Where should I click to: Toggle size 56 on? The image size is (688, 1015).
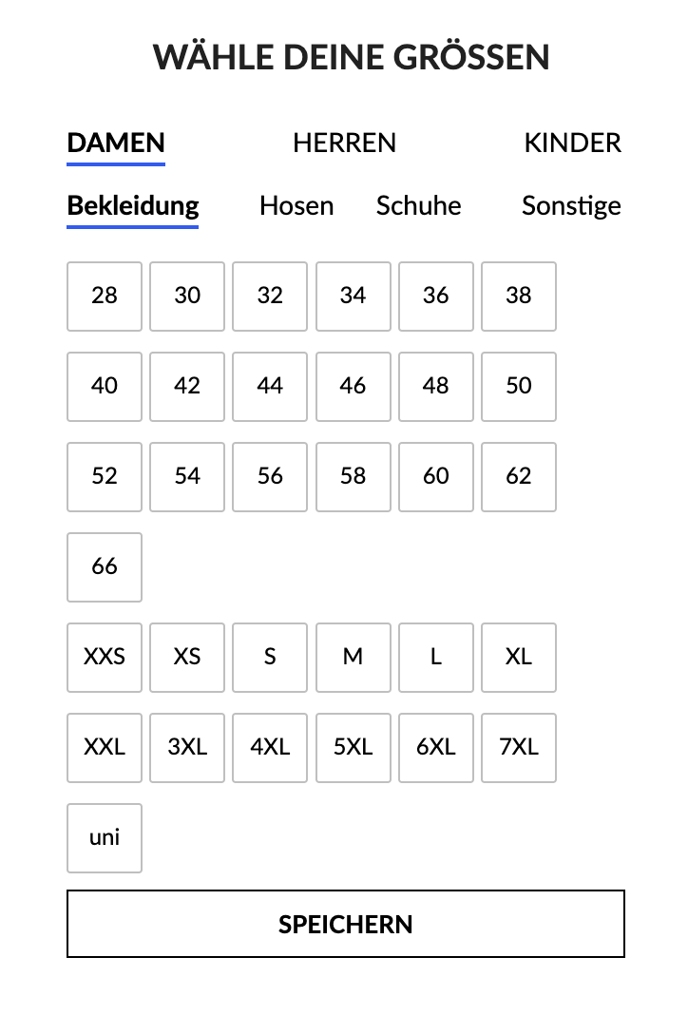coord(270,477)
